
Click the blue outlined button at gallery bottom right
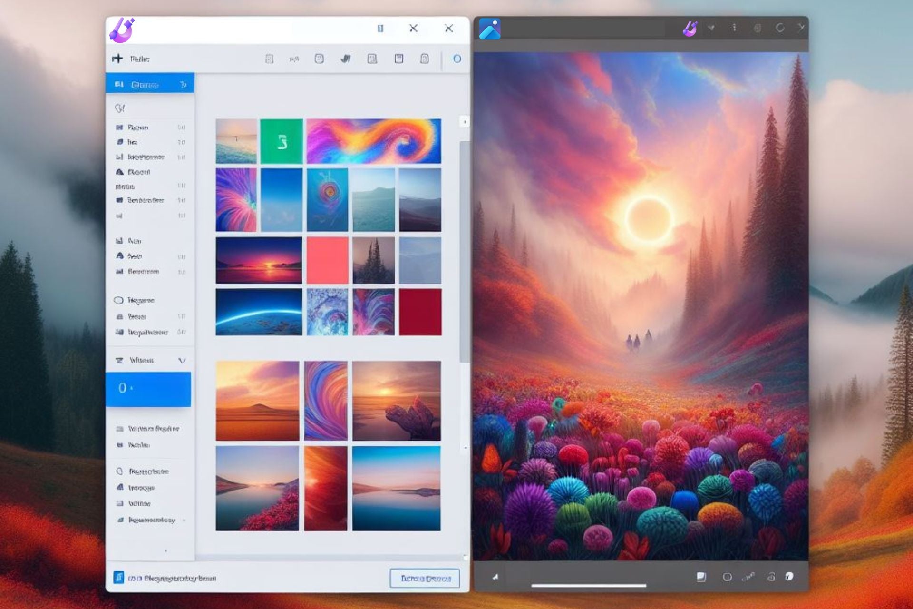[425, 578]
